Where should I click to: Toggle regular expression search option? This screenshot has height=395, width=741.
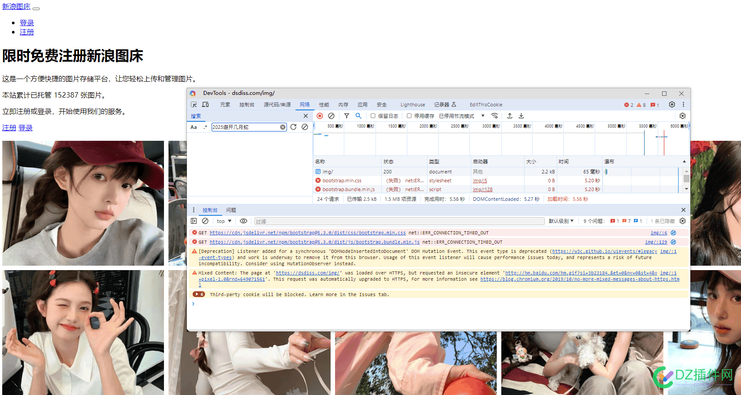pos(205,127)
